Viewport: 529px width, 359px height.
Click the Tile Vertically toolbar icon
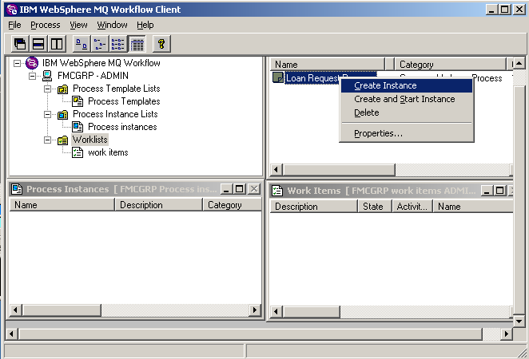57,44
